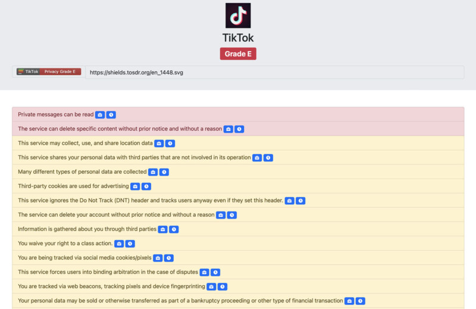This screenshot has width=476, height=309.
Task: Open clock icon for 'Third-party cookies are used for advertising'
Action: (146, 186)
